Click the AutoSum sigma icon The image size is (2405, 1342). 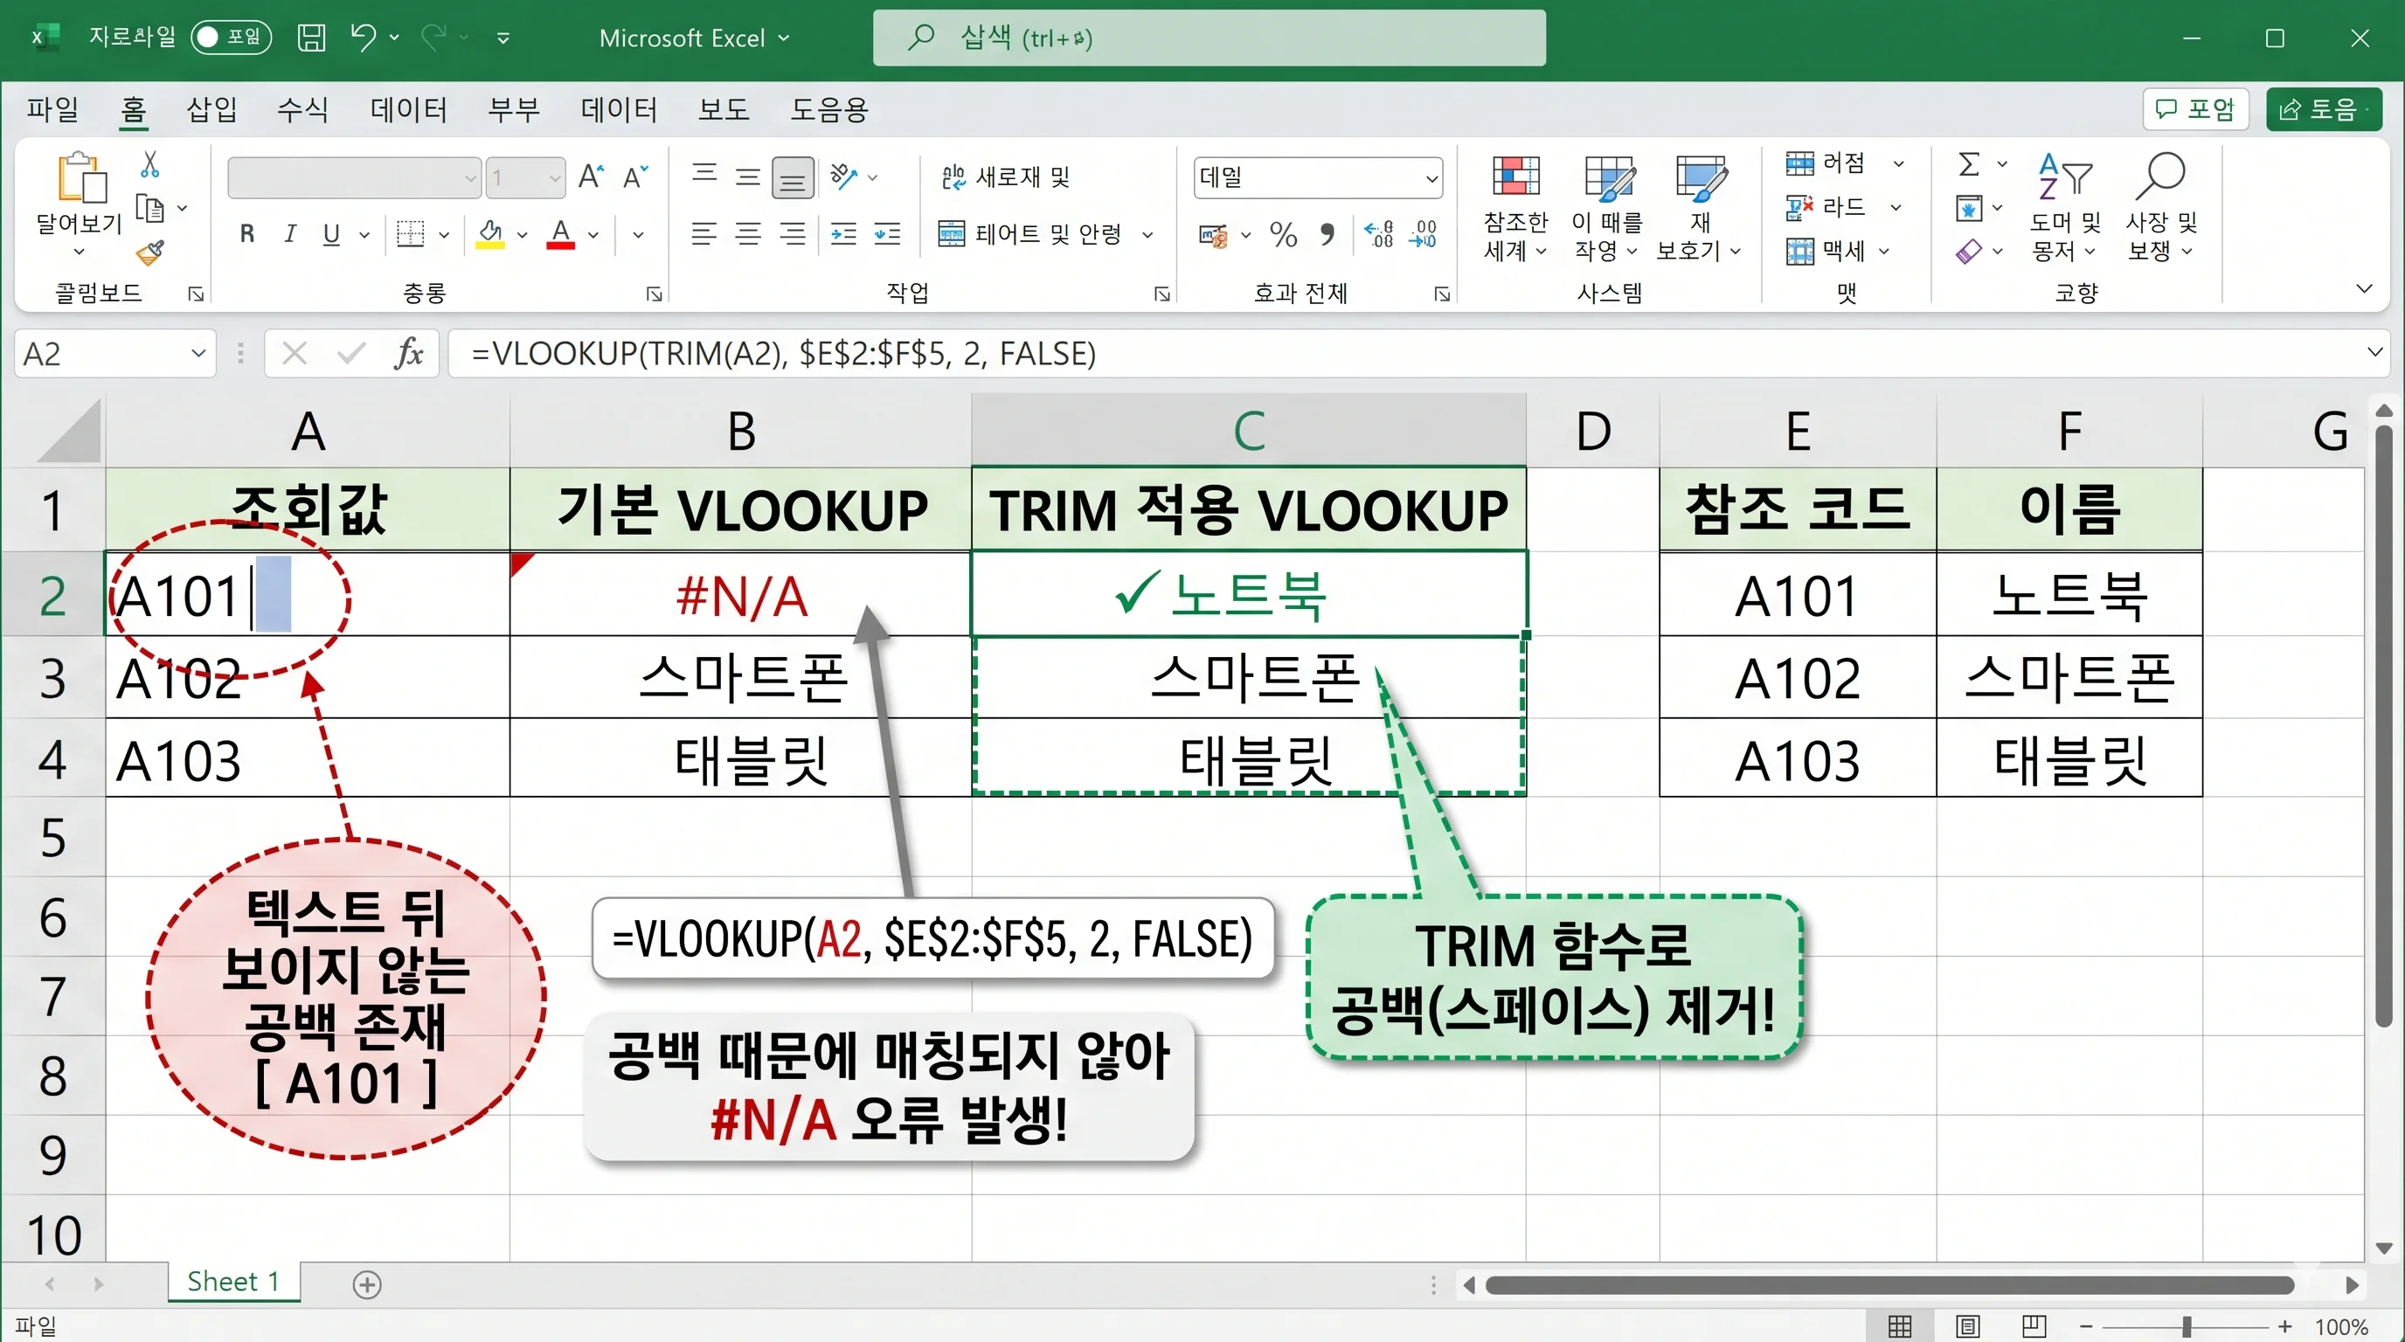tap(1969, 165)
